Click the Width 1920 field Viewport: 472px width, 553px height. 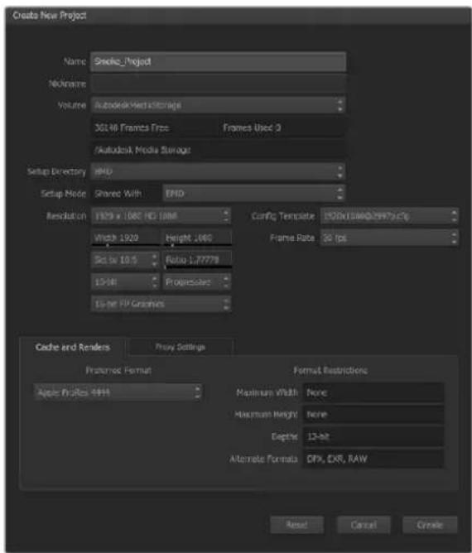point(125,238)
